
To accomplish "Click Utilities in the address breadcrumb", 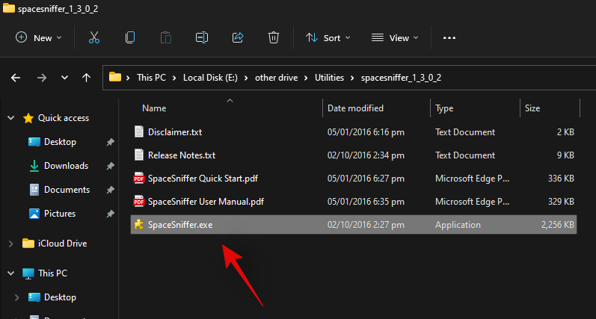I will point(331,77).
